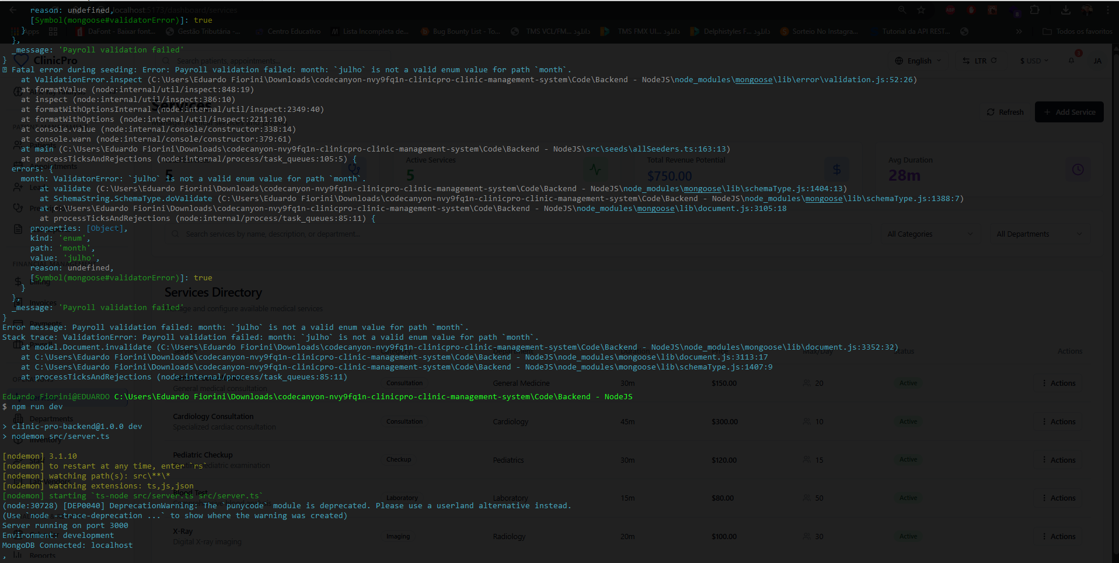Open the Reports sidebar item

35,555
